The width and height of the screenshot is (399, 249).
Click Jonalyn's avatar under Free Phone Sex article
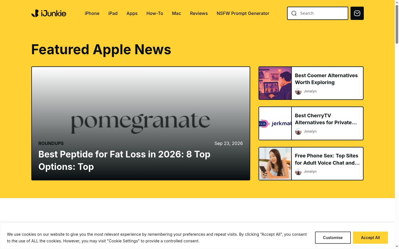pyautogui.click(x=298, y=172)
